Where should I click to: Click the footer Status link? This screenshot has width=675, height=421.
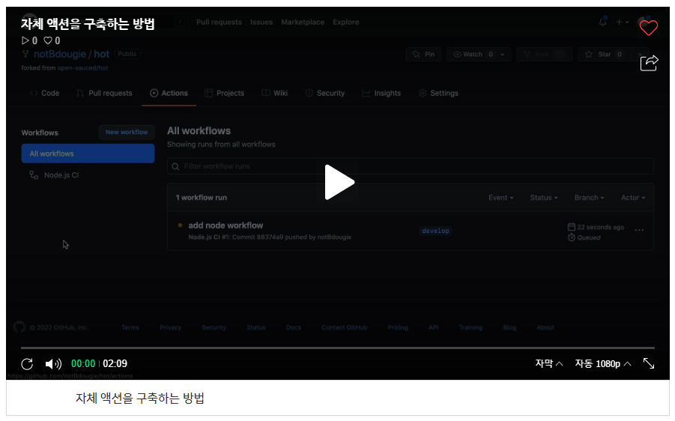point(256,327)
